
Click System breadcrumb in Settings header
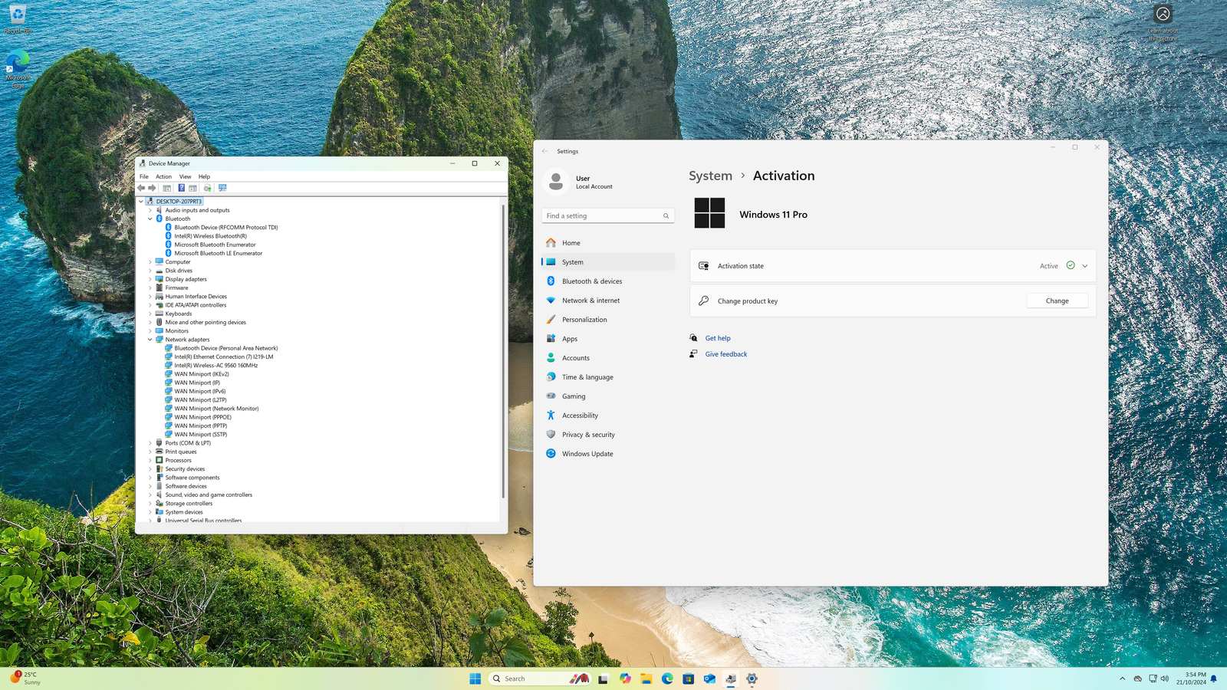click(710, 176)
